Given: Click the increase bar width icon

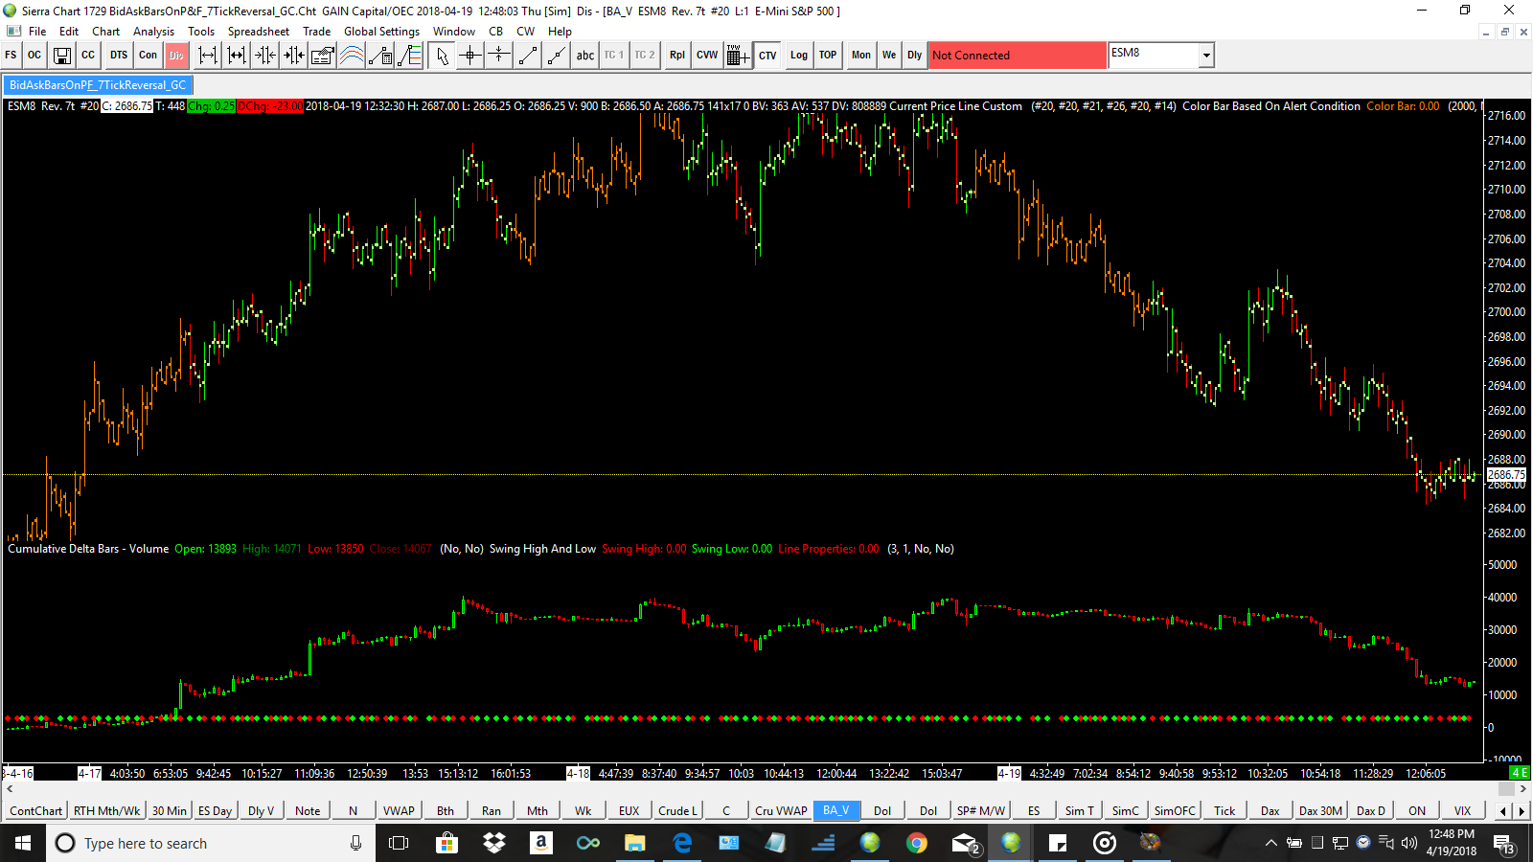Looking at the screenshot, I should point(237,56).
